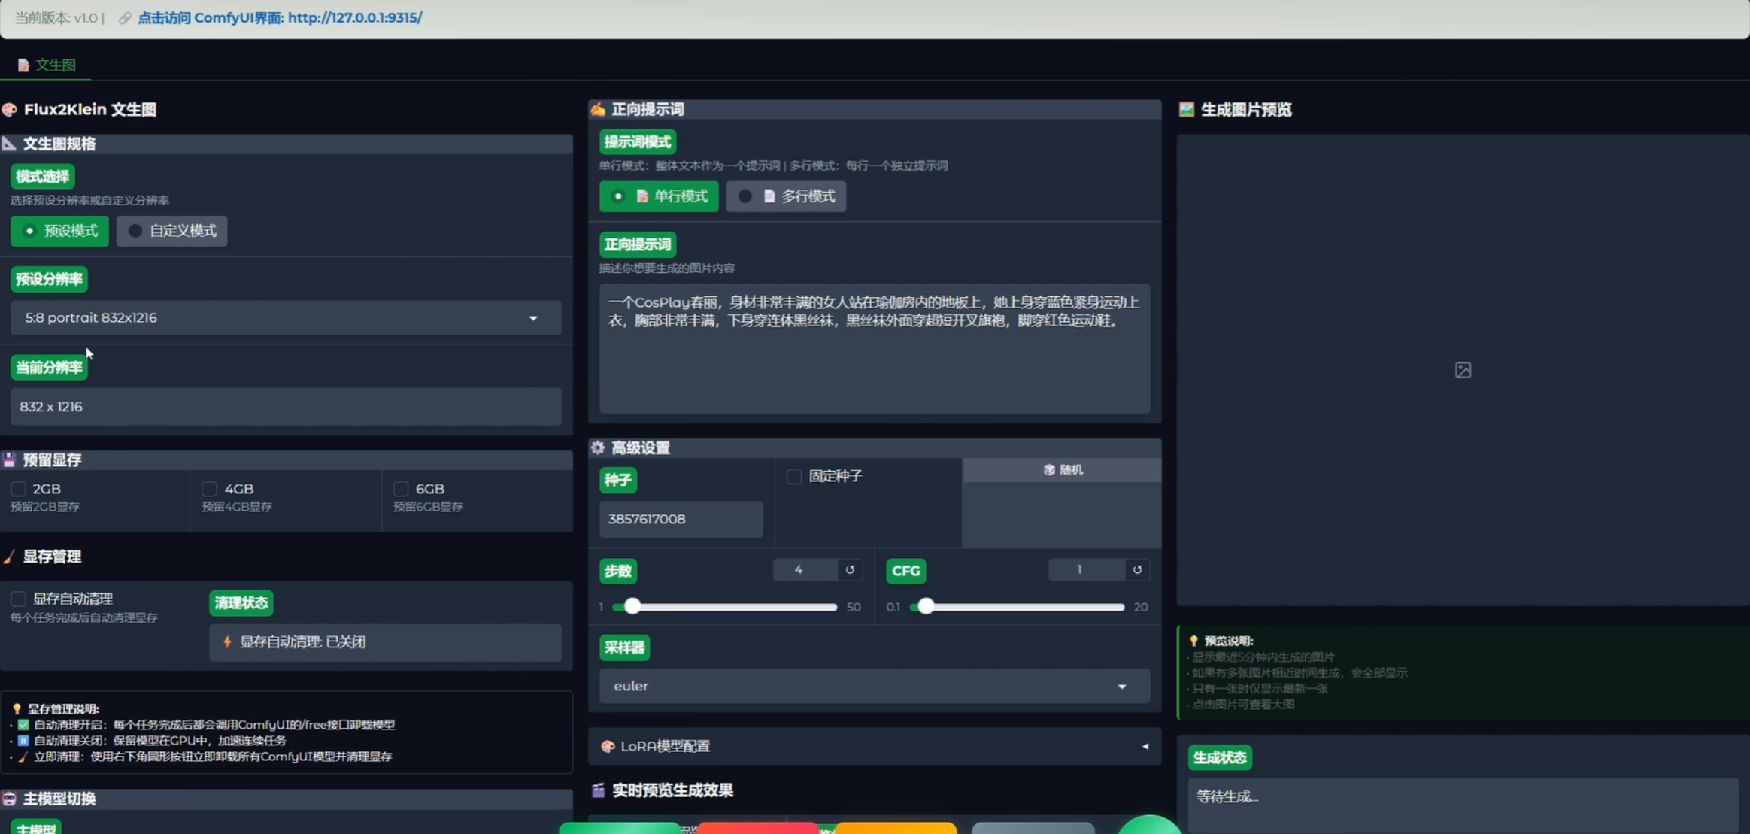The width and height of the screenshot is (1750, 834).
Task: Click into the 正向提示词 prompt text area
Action: point(875,348)
